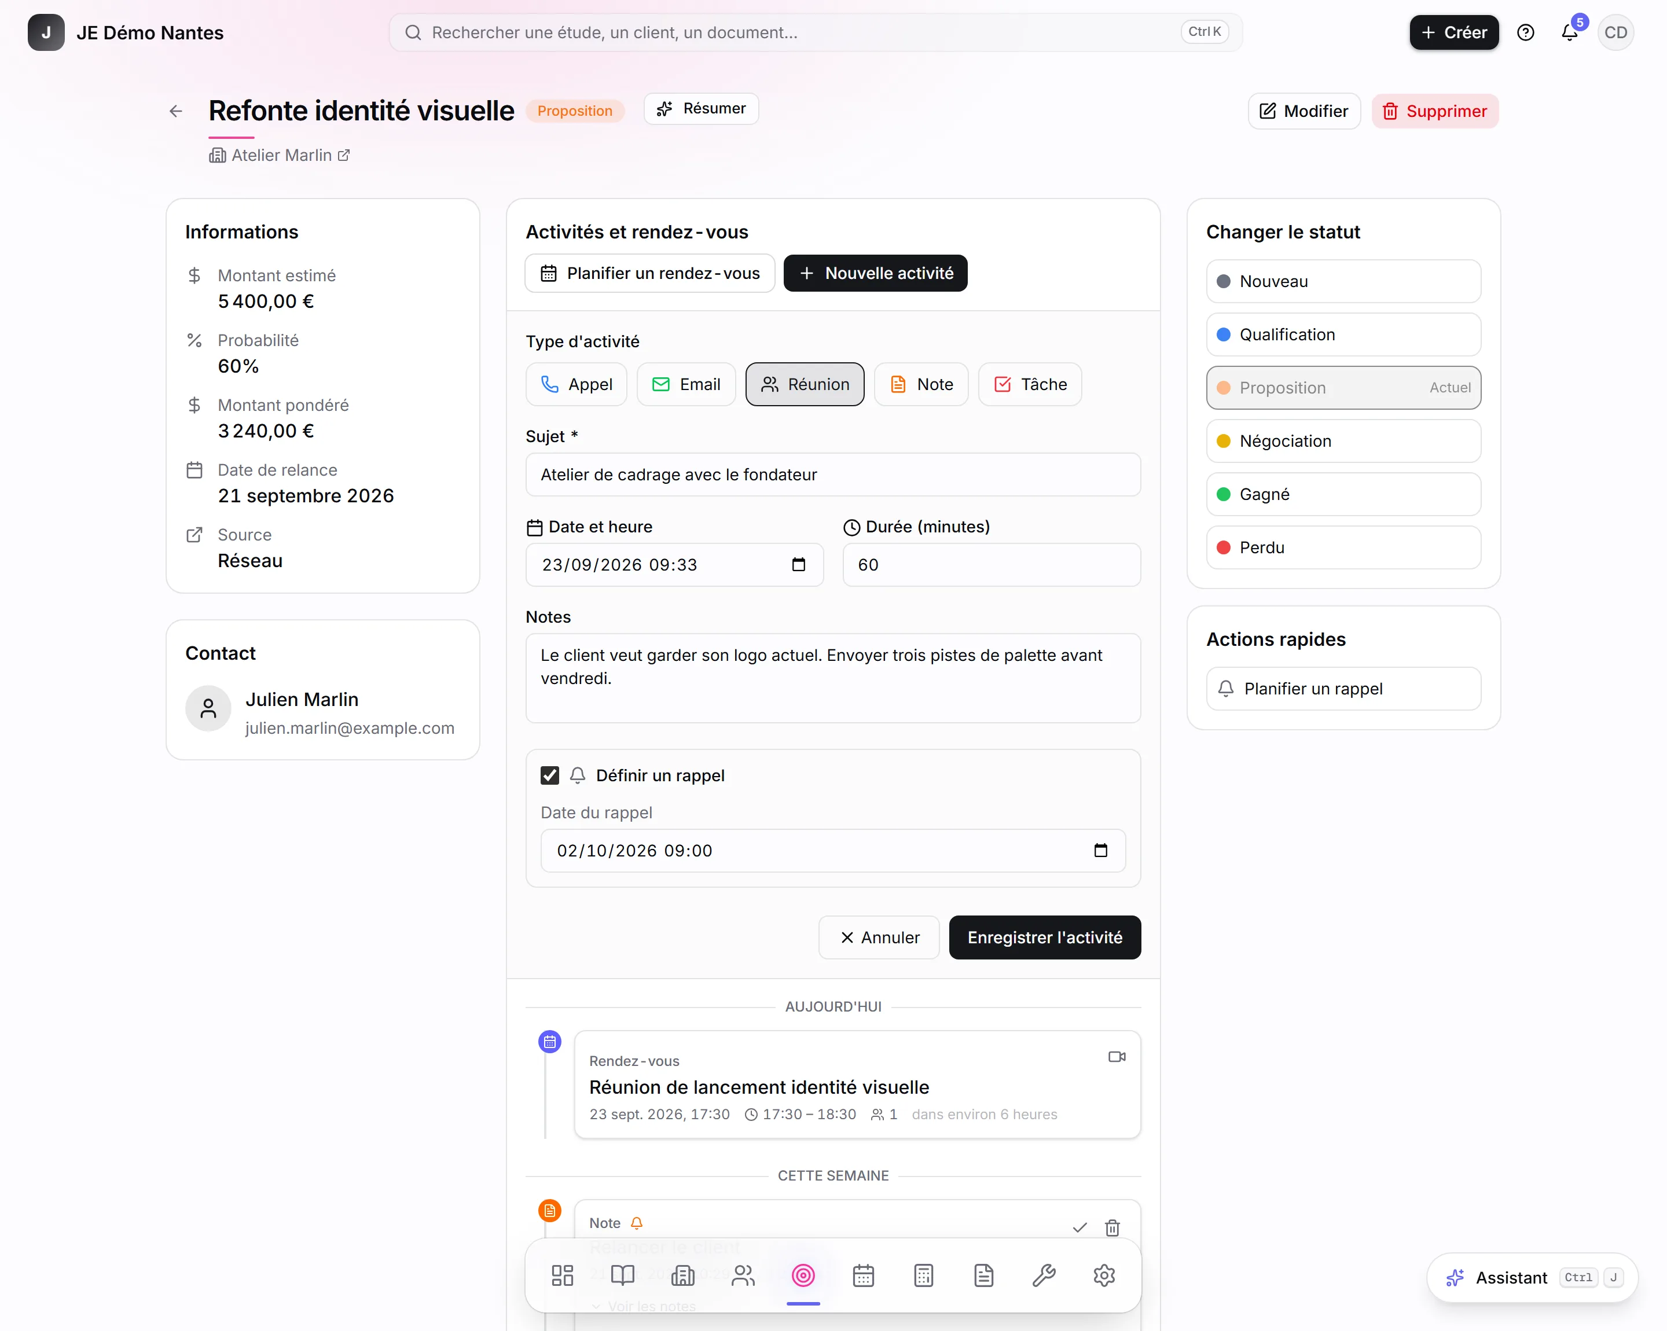The image size is (1667, 1331).
Task: Set status to Qualification
Action: [1344, 334]
